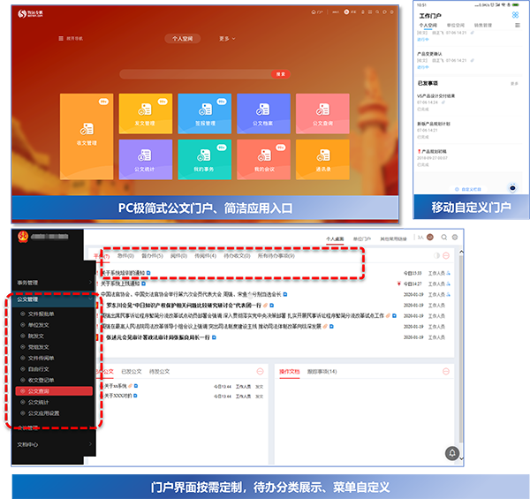Open the 发文管理 tile
Image resolution: width=530 pixels, height=499 pixels.
pyautogui.click(x=142, y=113)
